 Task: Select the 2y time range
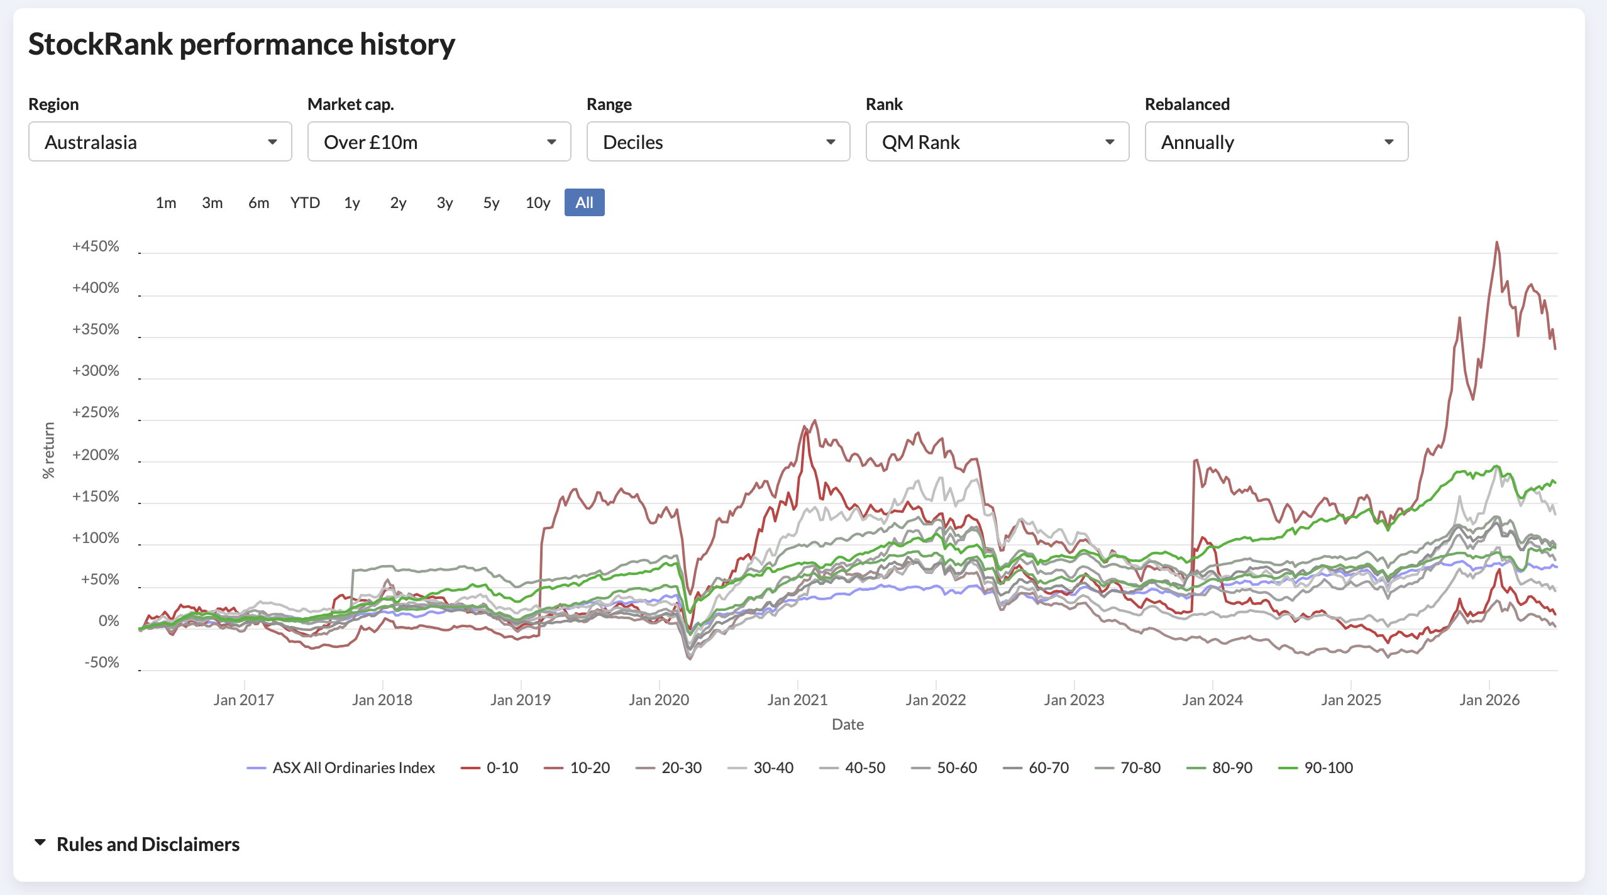[398, 202]
